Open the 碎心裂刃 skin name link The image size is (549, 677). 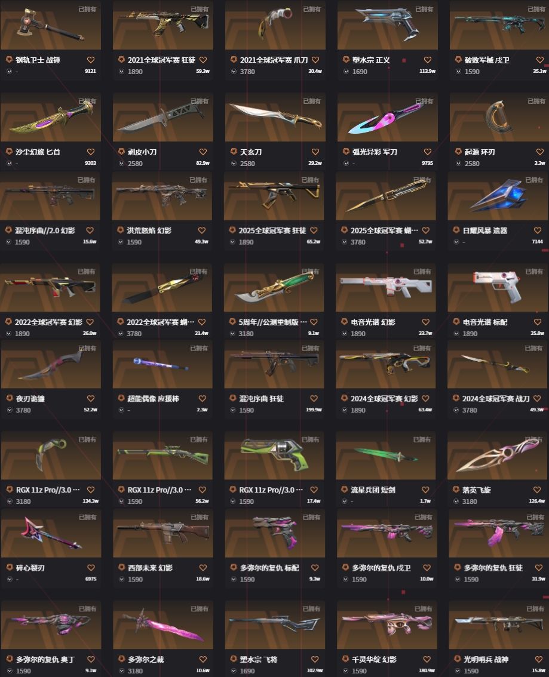[x=30, y=568]
